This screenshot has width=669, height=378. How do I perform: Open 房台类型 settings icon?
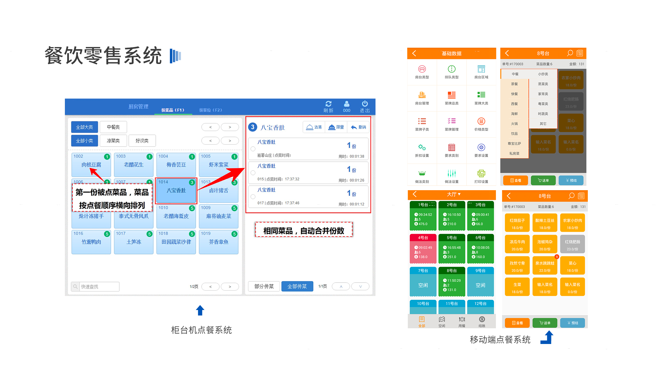tap(422, 69)
